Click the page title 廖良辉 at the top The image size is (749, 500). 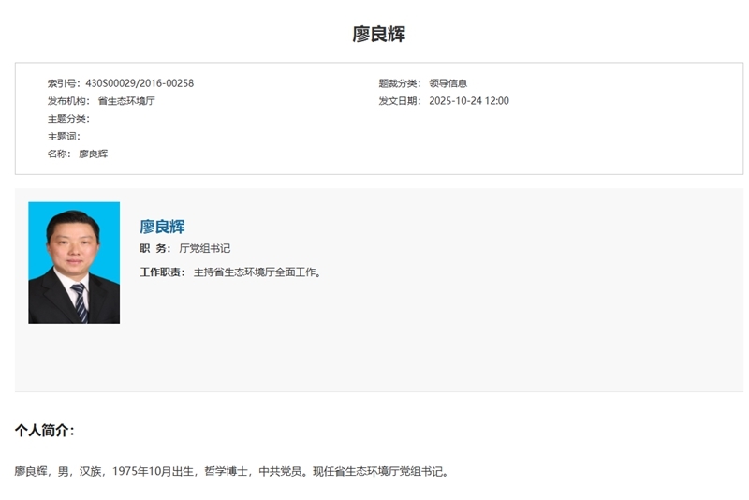[x=378, y=35]
